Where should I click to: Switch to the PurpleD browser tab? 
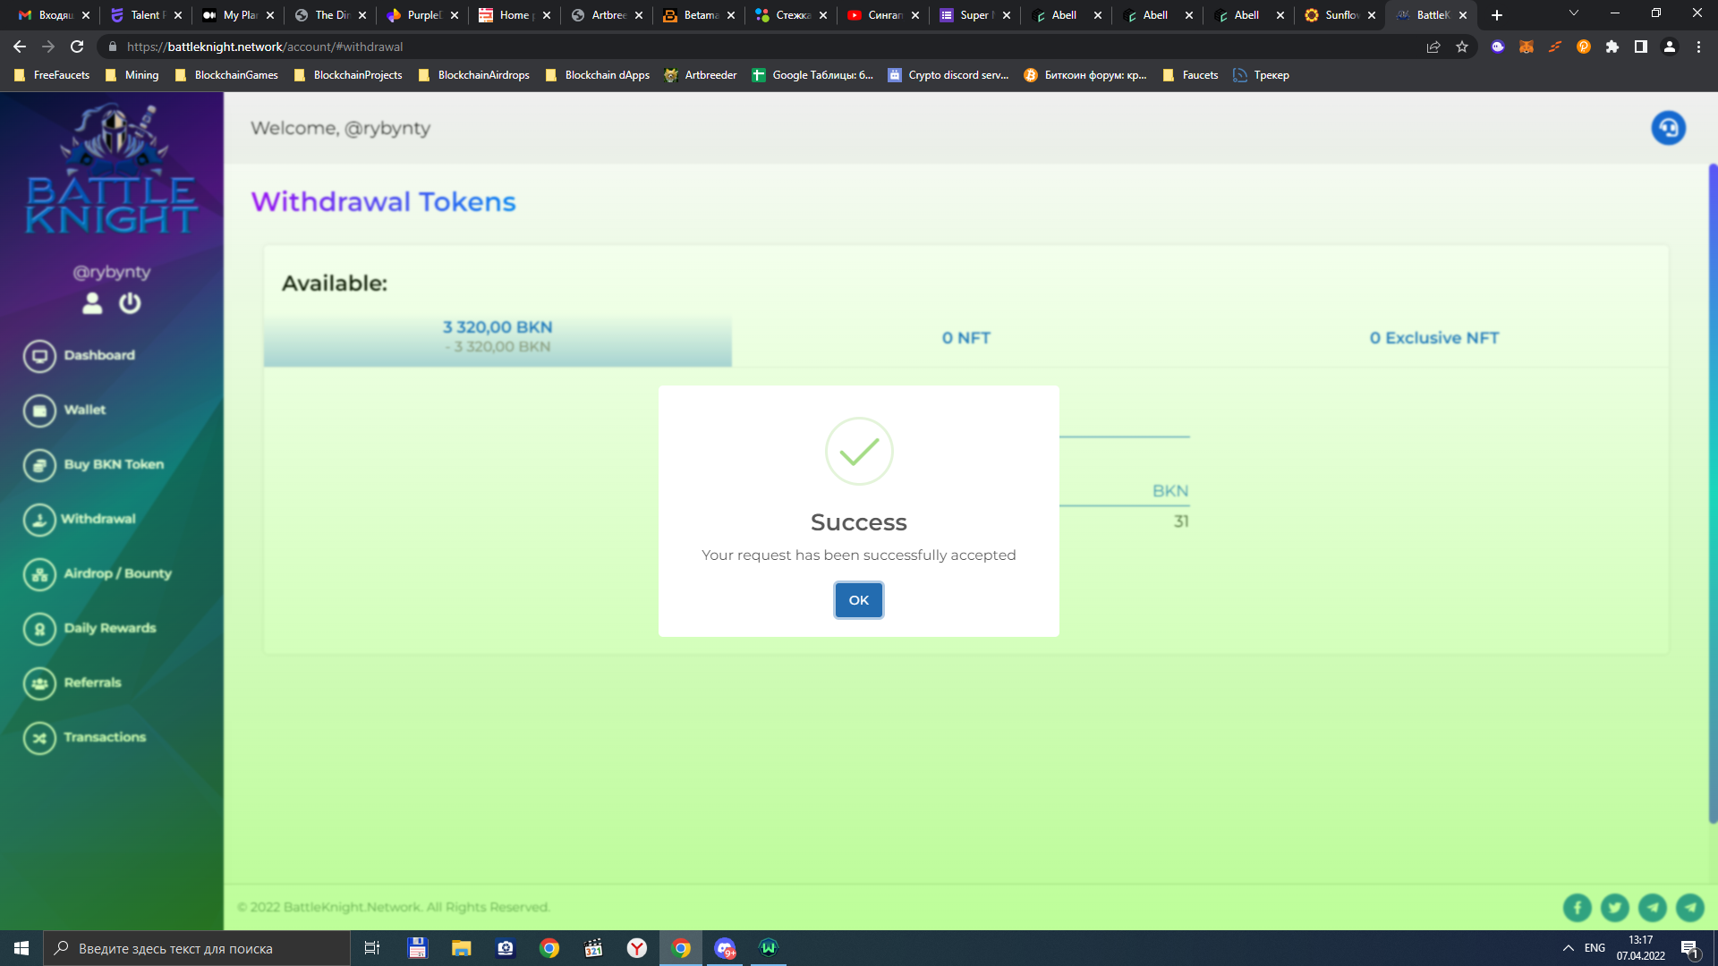(x=422, y=15)
